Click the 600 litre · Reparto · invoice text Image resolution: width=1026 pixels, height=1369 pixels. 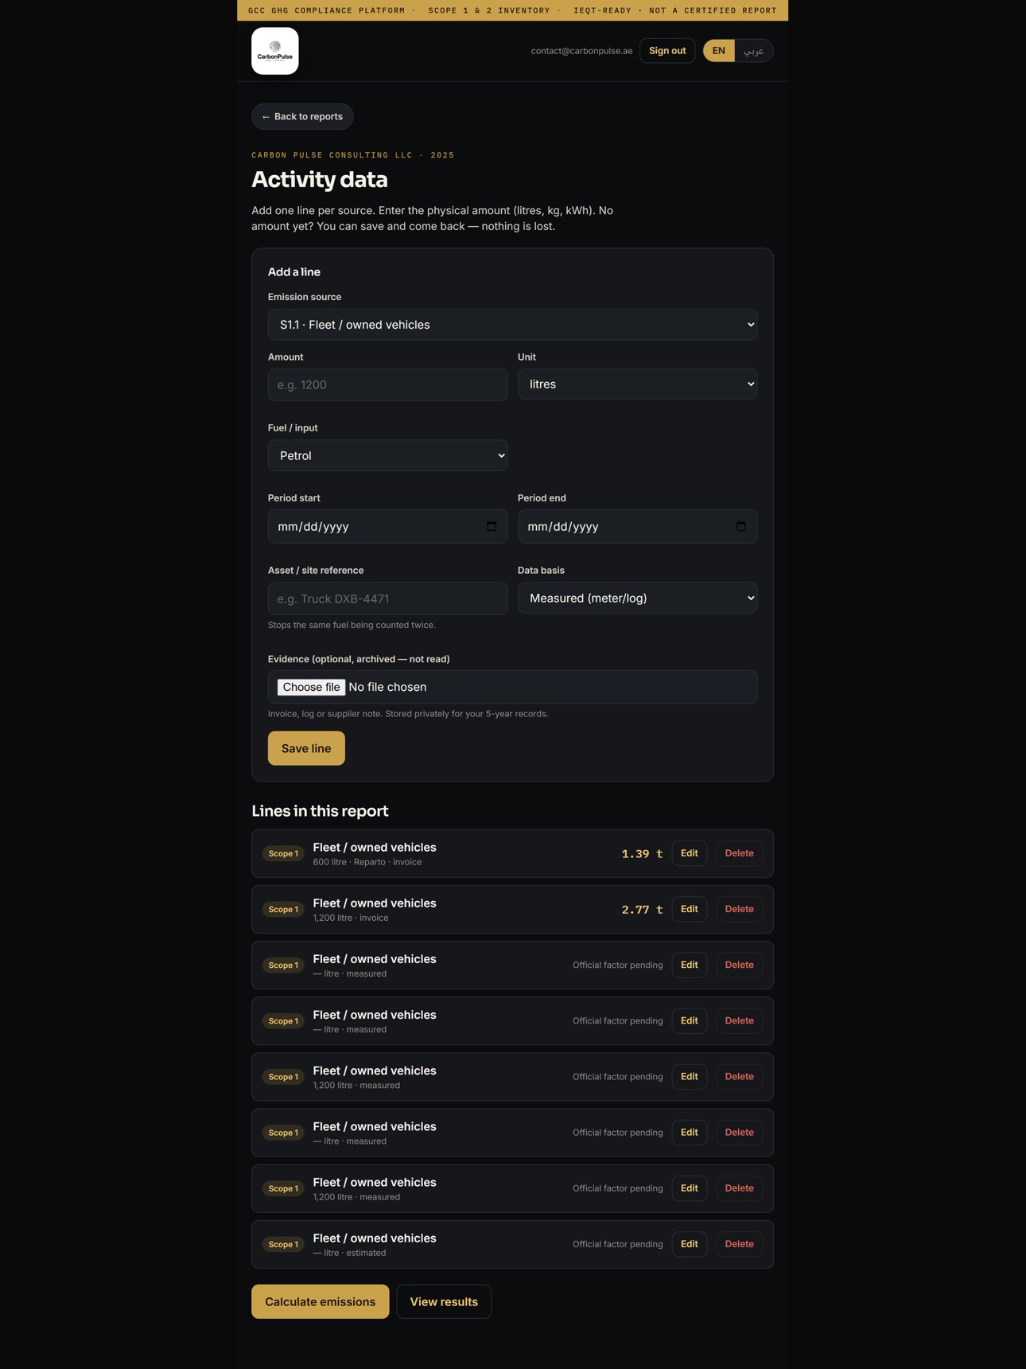[x=367, y=862]
